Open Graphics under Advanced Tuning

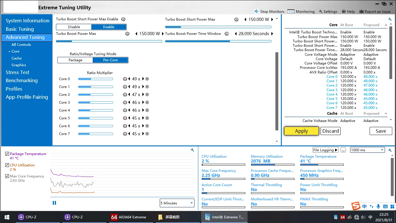click(19, 65)
